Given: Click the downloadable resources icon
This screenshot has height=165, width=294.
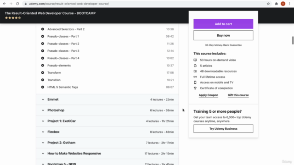Looking at the screenshot, I should click(195, 71).
